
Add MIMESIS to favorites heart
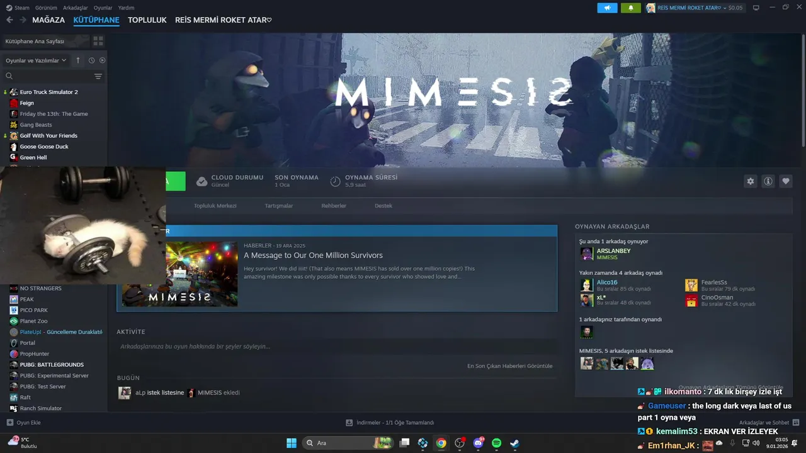[786, 181]
